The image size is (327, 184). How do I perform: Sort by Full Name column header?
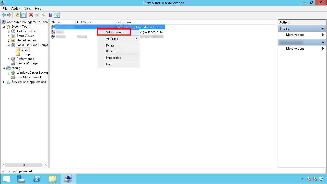point(95,22)
